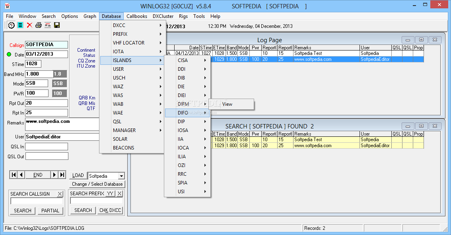
Task: Open the DXCluster menu
Action: point(163,16)
